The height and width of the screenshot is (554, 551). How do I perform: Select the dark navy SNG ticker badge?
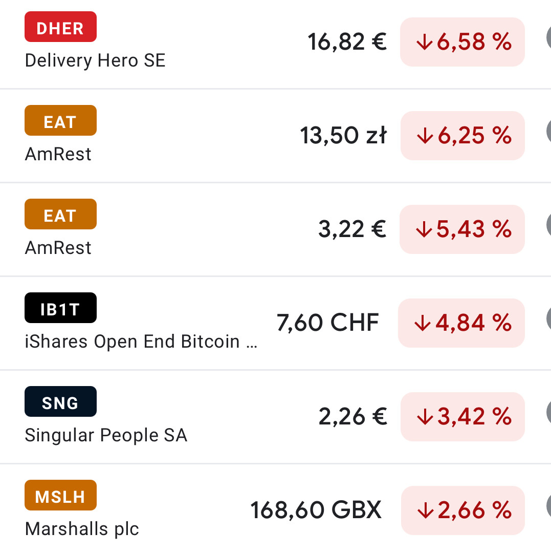(60, 402)
